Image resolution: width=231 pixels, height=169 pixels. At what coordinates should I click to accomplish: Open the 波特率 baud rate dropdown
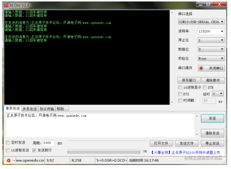pyautogui.click(x=211, y=31)
